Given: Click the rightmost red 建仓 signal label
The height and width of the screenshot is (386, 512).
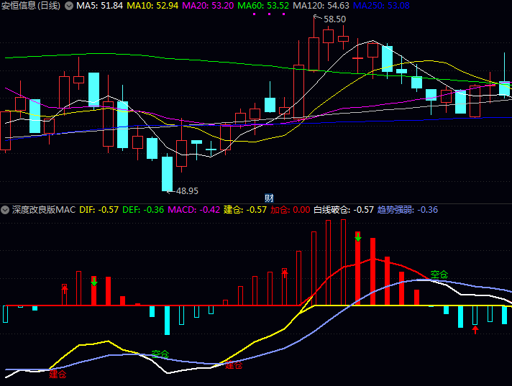Looking at the screenshot, I should point(234,365).
